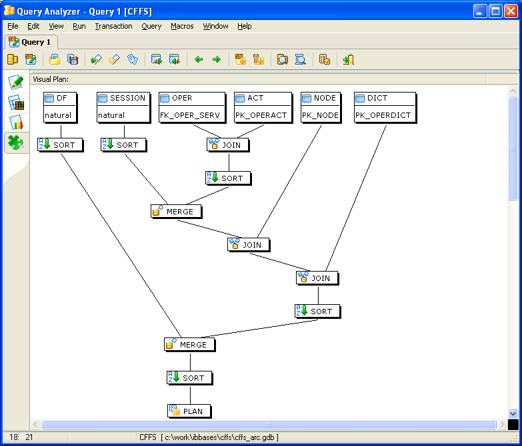The image size is (522, 446).
Task: Click the green right arrow next query button
Action: pos(217,60)
